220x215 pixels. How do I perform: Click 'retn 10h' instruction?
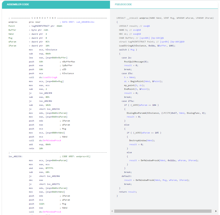click(36, 148)
